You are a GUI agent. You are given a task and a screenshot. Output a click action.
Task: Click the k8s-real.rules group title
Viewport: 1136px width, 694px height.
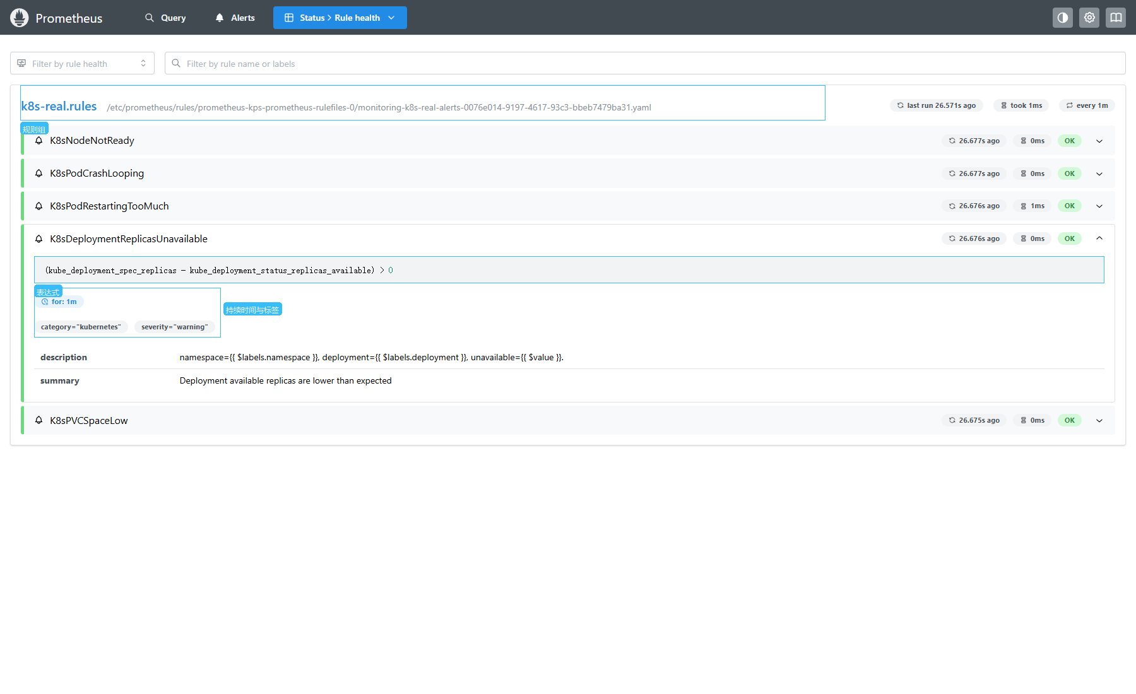pyautogui.click(x=59, y=106)
